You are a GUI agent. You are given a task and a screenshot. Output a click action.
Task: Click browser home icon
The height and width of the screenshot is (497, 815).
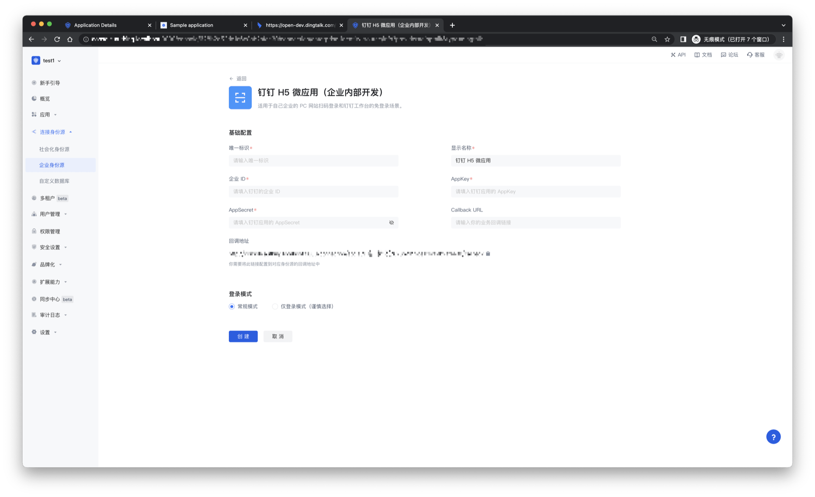click(70, 39)
